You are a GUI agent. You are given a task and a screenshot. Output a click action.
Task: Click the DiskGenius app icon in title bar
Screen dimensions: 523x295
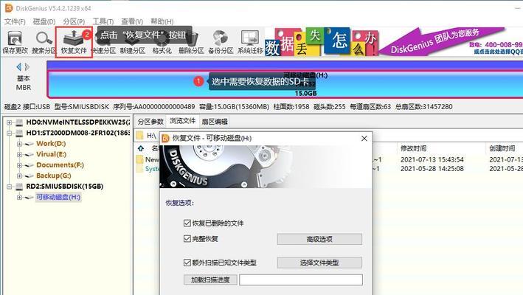pyautogui.click(x=9, y=8)
